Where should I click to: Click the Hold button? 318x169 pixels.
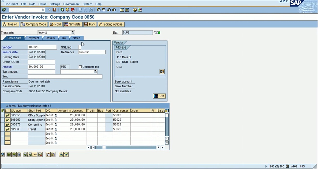(55, 24)
